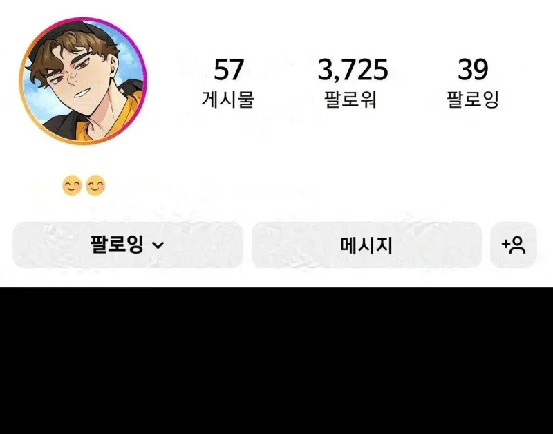This screenshot has height=434, width=553.
Task: Click the black area below the profile
Action: (276, 361)
